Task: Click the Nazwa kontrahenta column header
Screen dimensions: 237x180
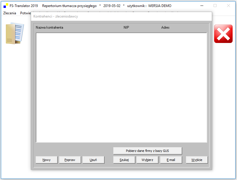Action: 50,27
